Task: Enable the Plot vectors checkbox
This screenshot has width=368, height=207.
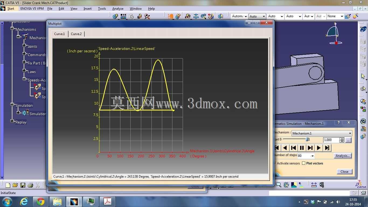Action: click(304, 163)
